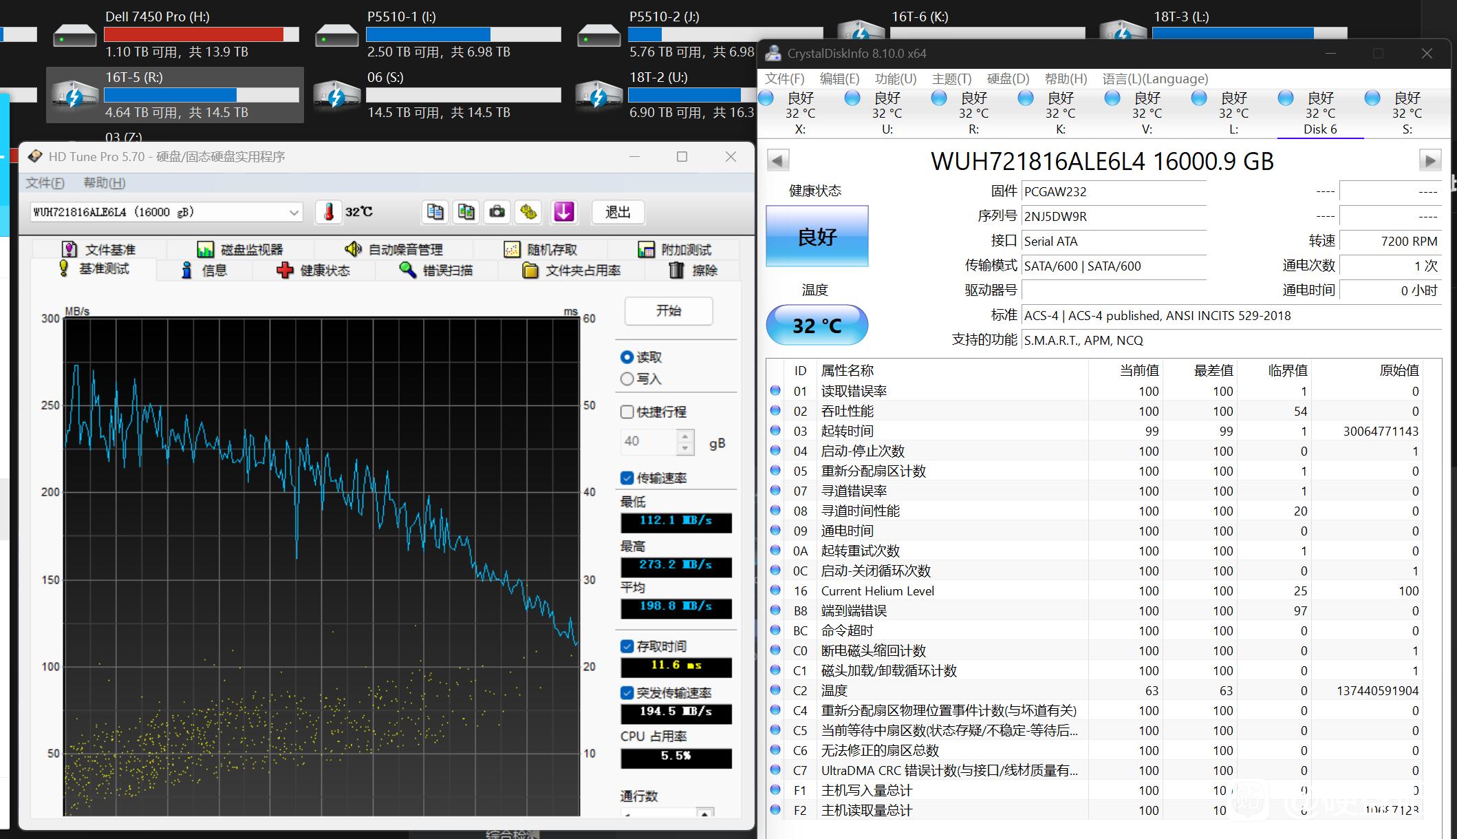
Task: Click the purple download arrow icon in HD Tune
Action: point(563,212)
